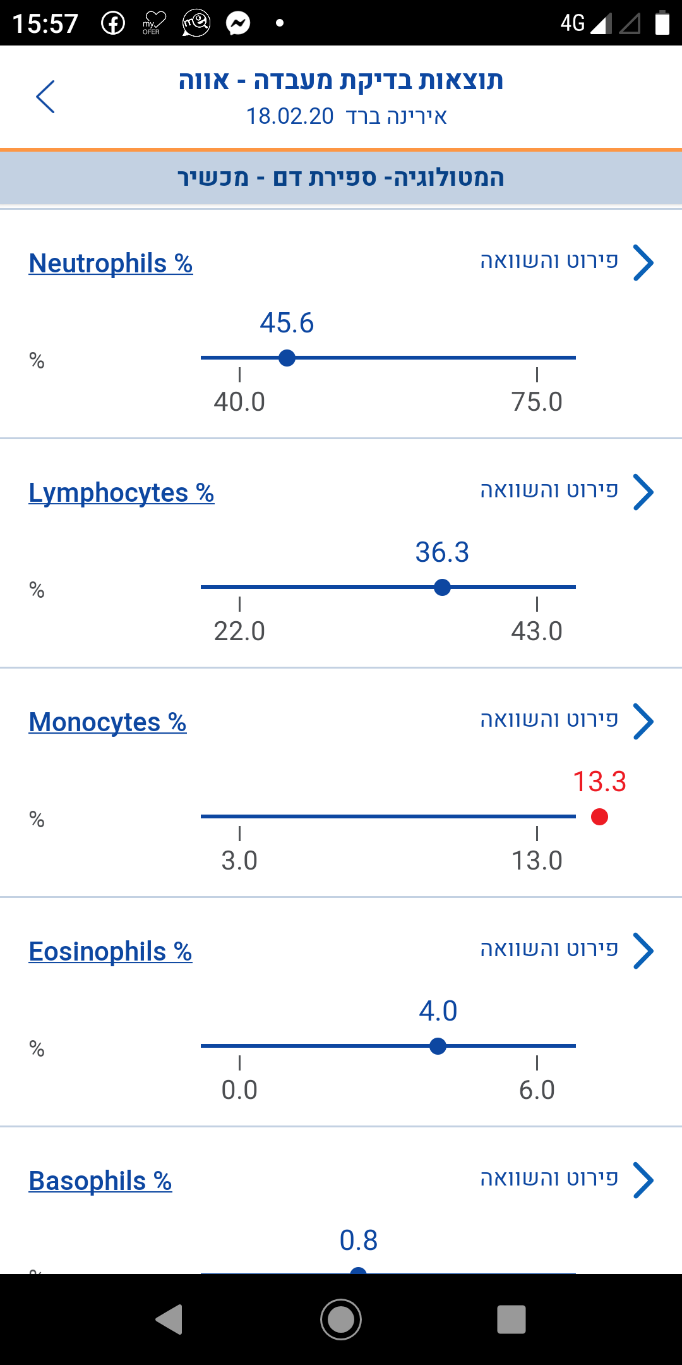Expand Monocytes % details chevron

click(643, 722)
